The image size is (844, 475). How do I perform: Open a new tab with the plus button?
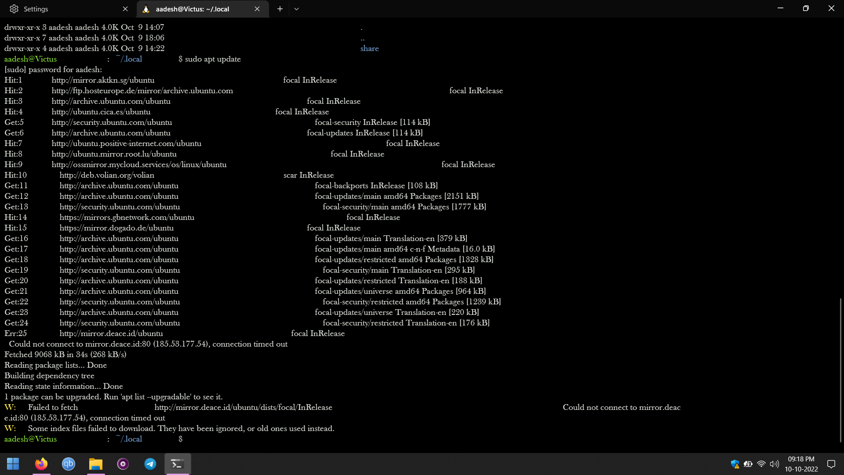(x=280, y=9)
